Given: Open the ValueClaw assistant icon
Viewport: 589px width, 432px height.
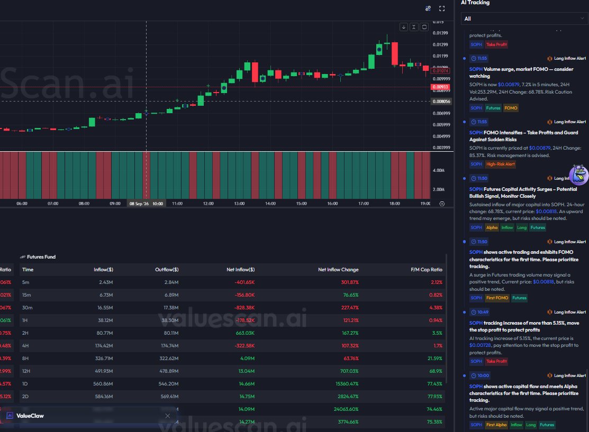Looking at the screenshot, I should point(10,416).
